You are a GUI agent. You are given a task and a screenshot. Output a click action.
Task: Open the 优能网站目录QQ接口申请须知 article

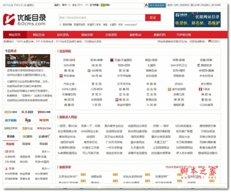click(24, 86)
